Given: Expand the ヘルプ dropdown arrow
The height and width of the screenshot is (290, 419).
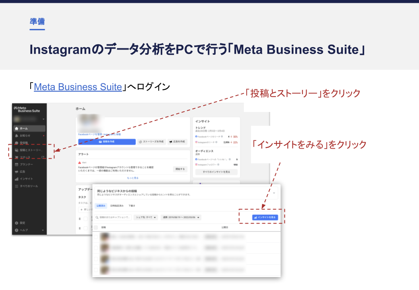Looking at the screenshot, I should coord(43,230).
